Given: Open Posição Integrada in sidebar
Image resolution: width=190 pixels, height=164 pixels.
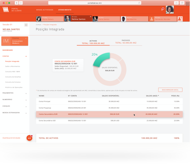Looking at the screenshot, I should (12, 61).
